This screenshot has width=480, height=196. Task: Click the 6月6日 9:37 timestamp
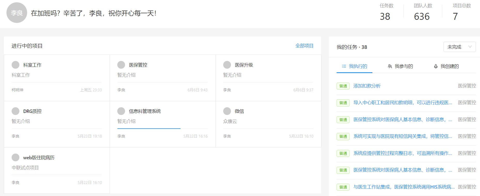coord(303,90)
